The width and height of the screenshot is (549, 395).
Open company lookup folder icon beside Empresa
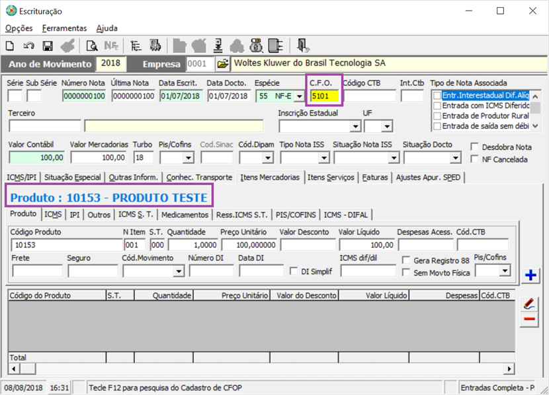(223, 64)
